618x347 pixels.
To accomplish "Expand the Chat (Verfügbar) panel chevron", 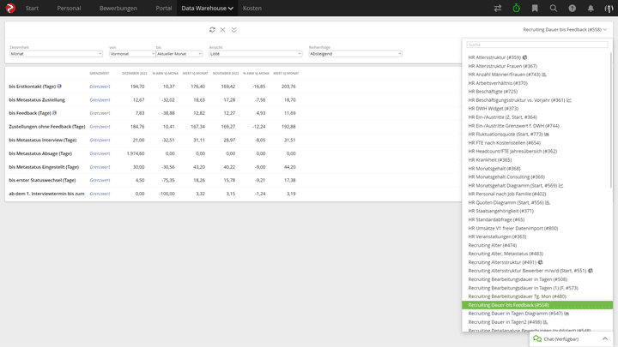I will pos(605,338).
